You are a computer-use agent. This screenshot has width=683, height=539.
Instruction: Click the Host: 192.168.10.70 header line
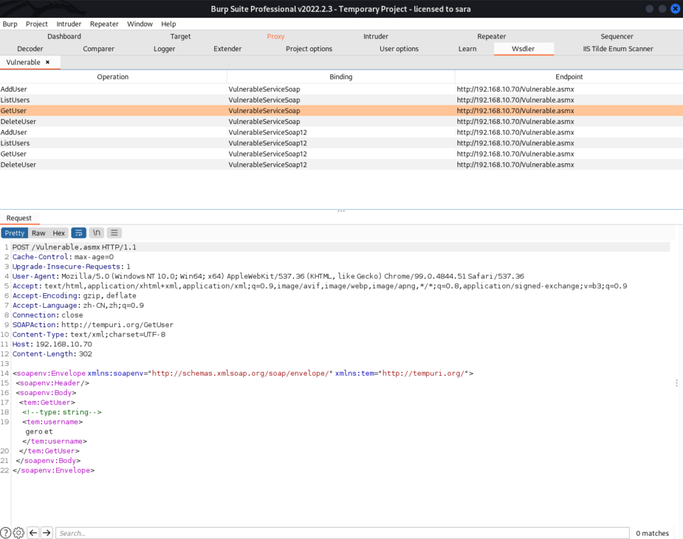pos(52,344)
